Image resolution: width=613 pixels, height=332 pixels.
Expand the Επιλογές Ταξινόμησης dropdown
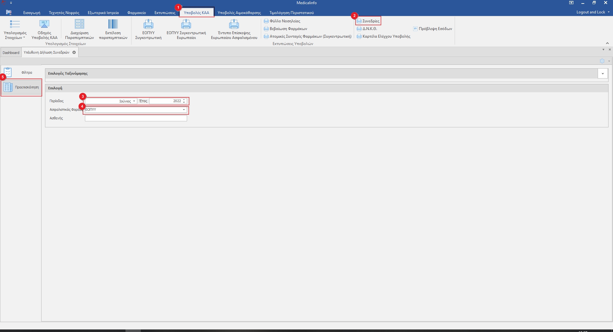click(x=602, y=74)
